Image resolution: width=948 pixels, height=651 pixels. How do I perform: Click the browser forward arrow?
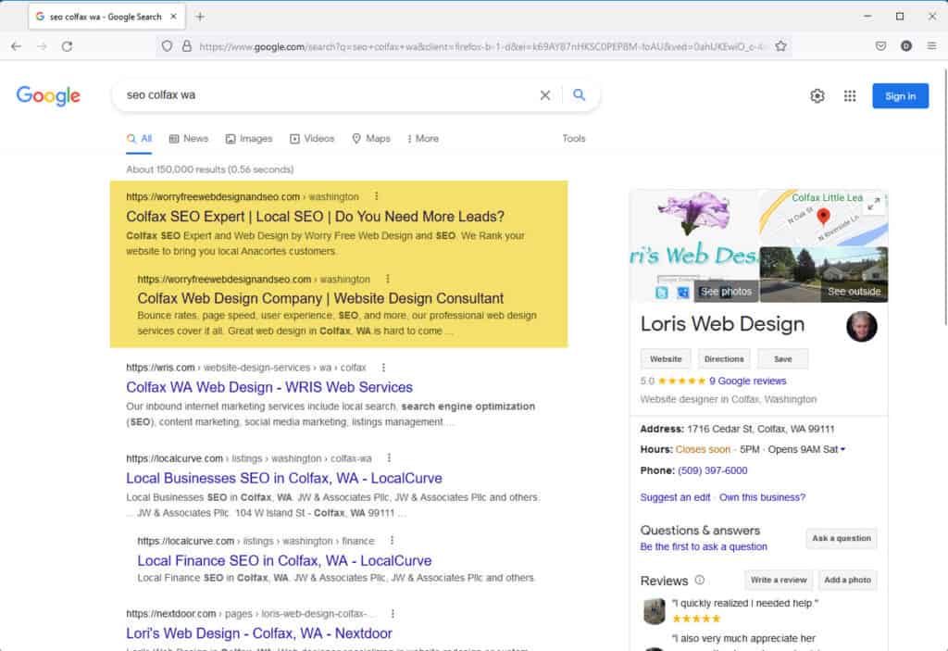[42, 46]
